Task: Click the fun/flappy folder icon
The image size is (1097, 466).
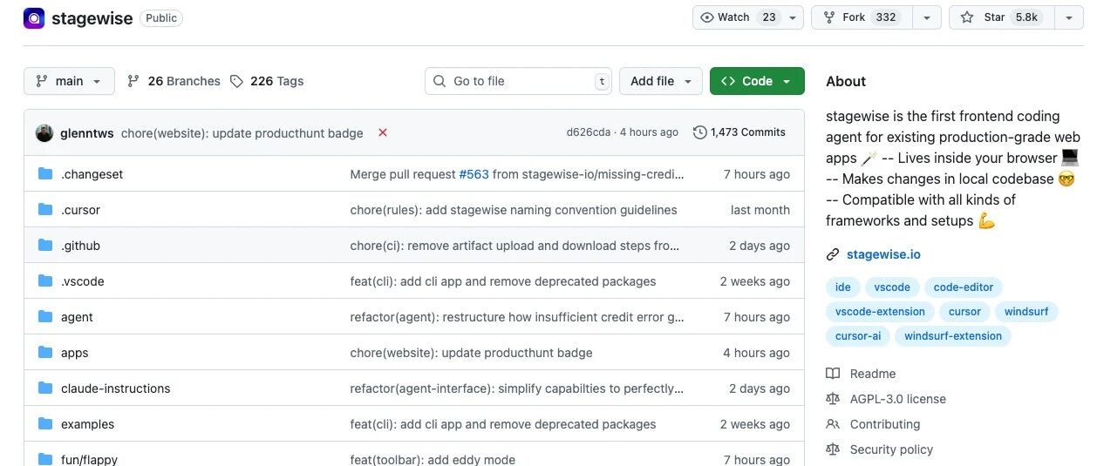Action: pos(45,459)
